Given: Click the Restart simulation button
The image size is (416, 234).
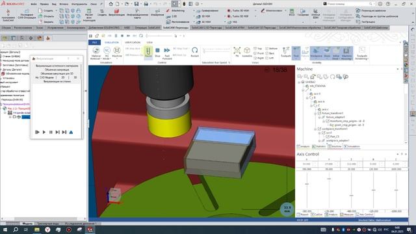Looking at the screenshot, I should (x=195, y=52).
